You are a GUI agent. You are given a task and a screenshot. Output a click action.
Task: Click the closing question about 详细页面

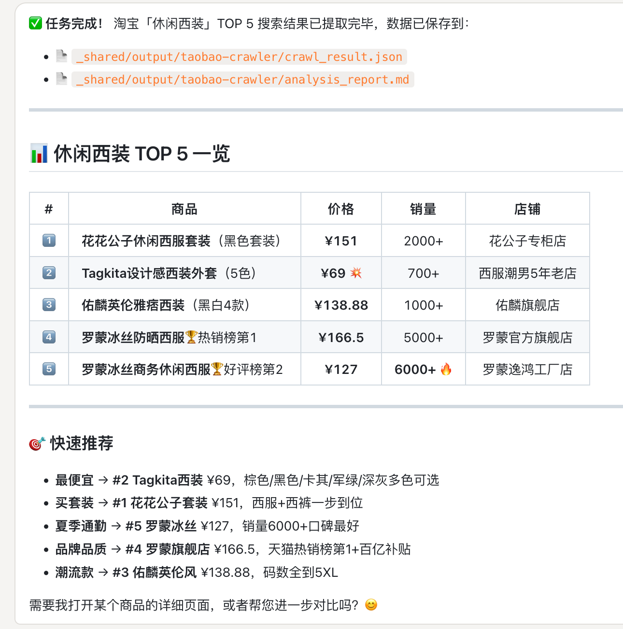pos(194,605)
